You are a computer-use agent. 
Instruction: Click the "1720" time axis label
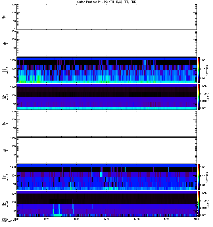pyautogui.click(x=137, y=219)
